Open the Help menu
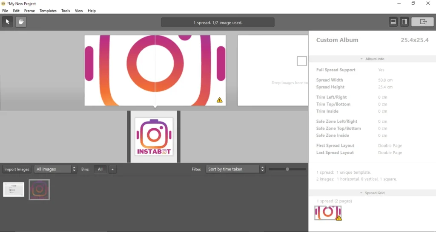This screenshot has height=232, width=436. [92, 11]
